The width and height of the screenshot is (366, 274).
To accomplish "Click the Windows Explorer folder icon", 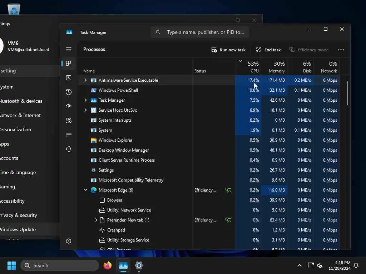I will pyautogui.click(x=93, y=140).
